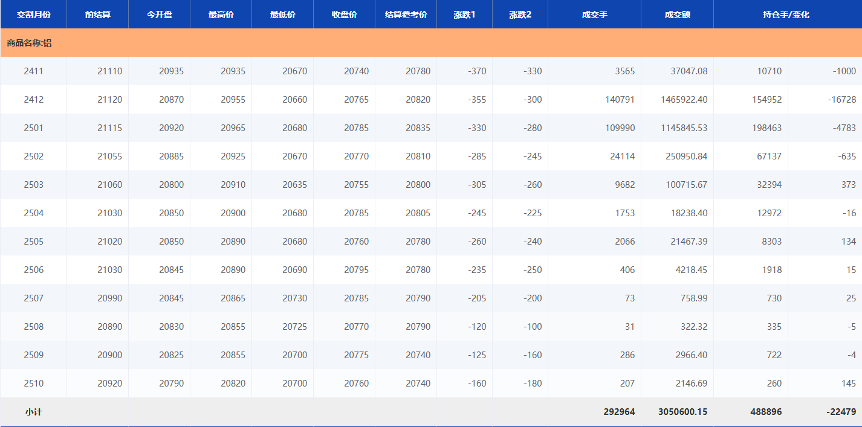Click the 小计 subtotal label
This screenshot has width=862, height=427.
click(x=33, y=412)
